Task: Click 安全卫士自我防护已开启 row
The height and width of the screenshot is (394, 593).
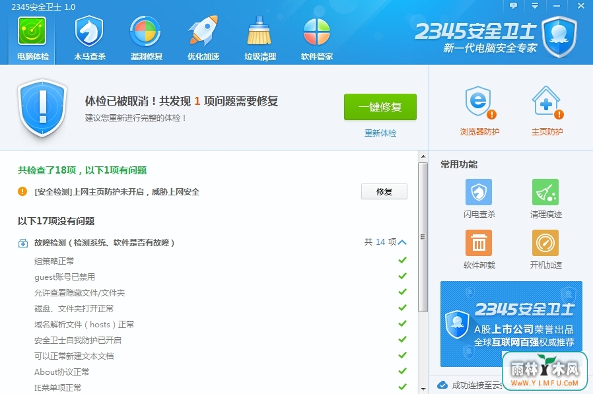Action: (x=221, y=340)
